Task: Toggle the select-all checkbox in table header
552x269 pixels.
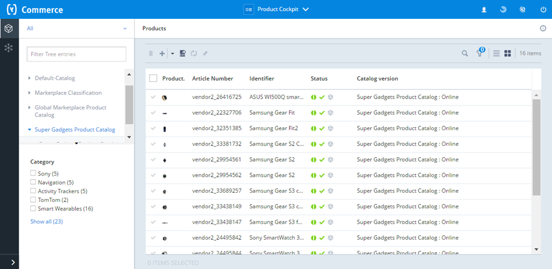Action: (153, 79)
